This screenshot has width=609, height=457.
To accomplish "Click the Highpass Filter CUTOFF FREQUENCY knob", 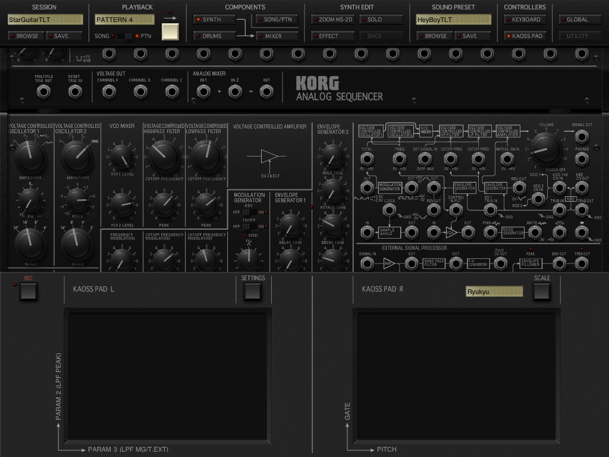I will 164,156.
